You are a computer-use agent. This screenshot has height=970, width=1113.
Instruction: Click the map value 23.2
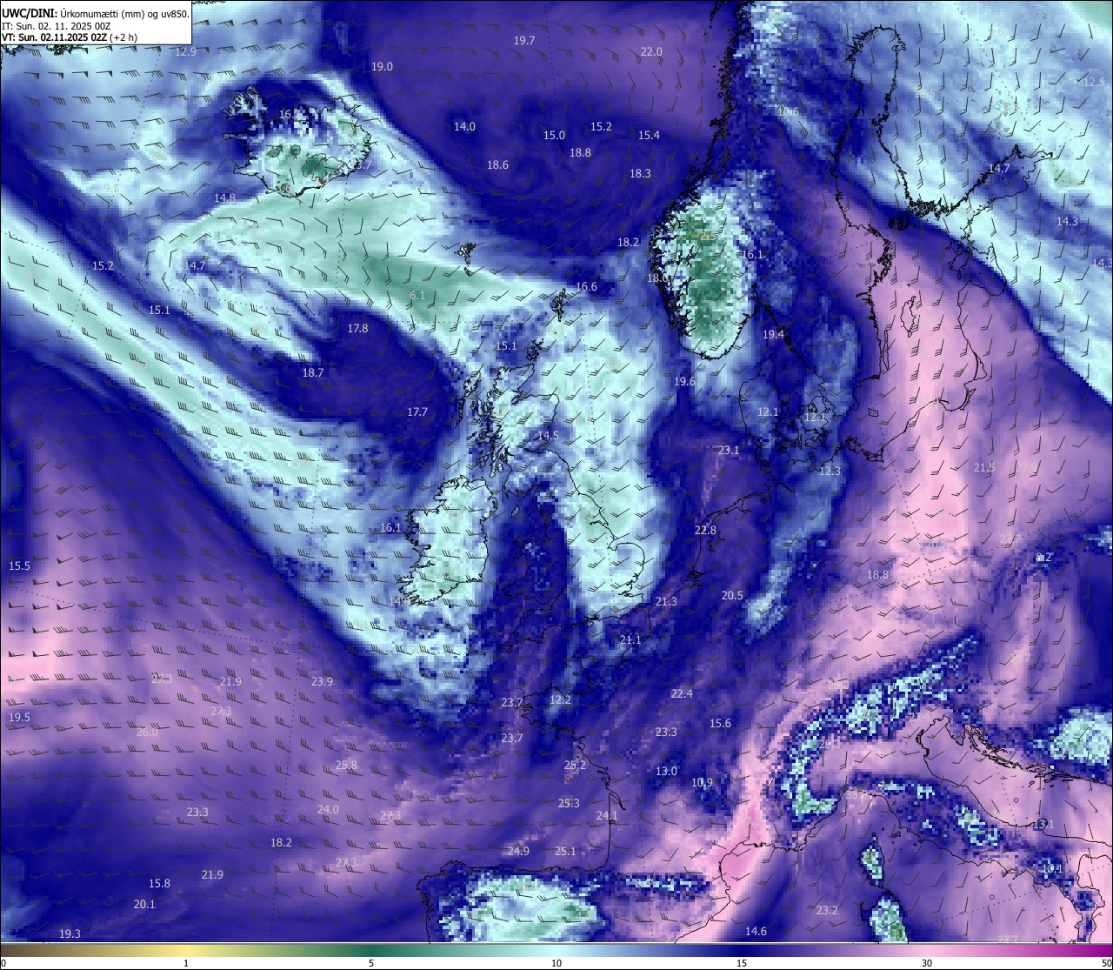coord(827,911)
